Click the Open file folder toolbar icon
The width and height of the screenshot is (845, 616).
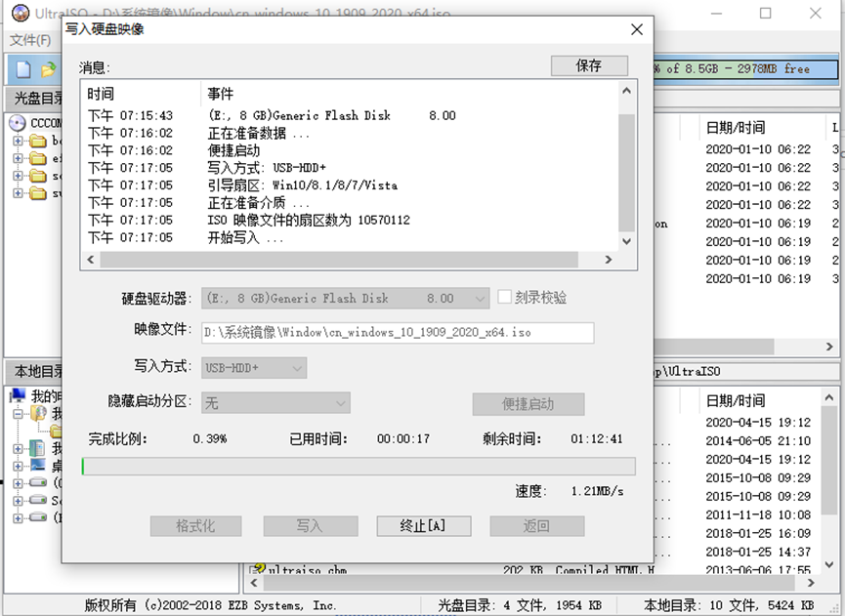tap(49, 69)
